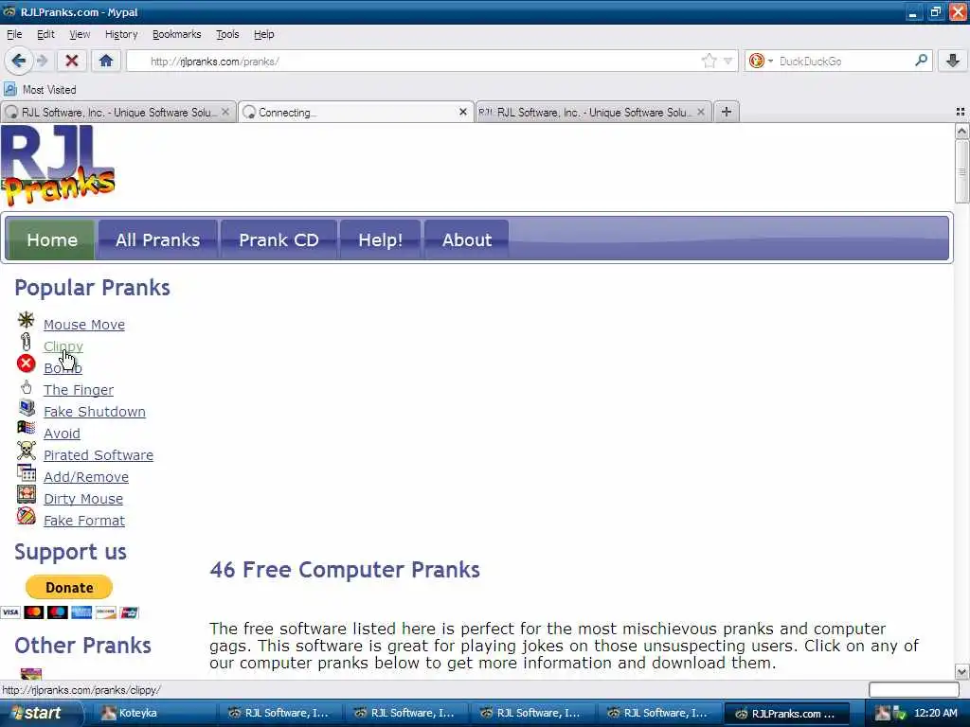Viewport: 970px width, 727px height.
Task: Open the Bookmarks menu
Action: click(x=176, y=34)
